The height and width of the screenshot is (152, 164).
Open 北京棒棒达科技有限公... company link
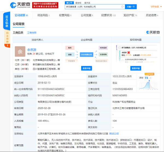(46, 60)
